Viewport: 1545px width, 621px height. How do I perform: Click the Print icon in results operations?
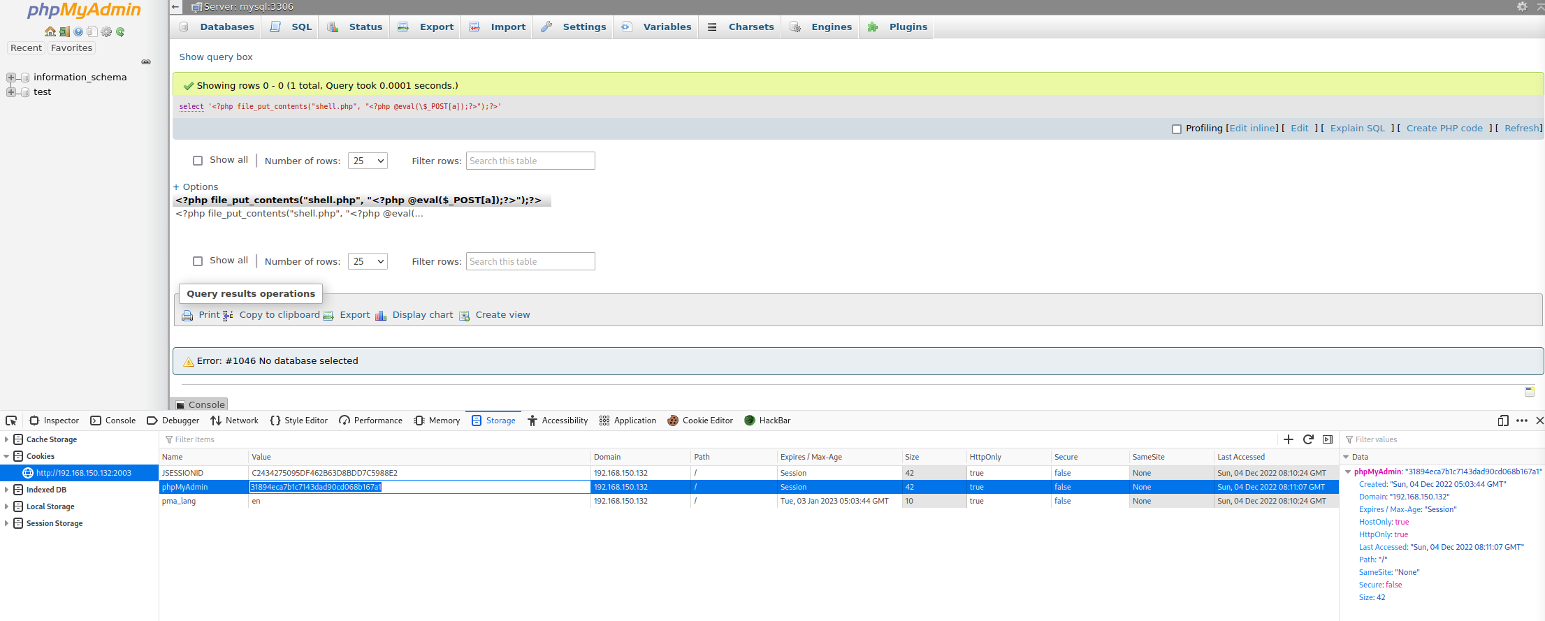tap(187, 316)
